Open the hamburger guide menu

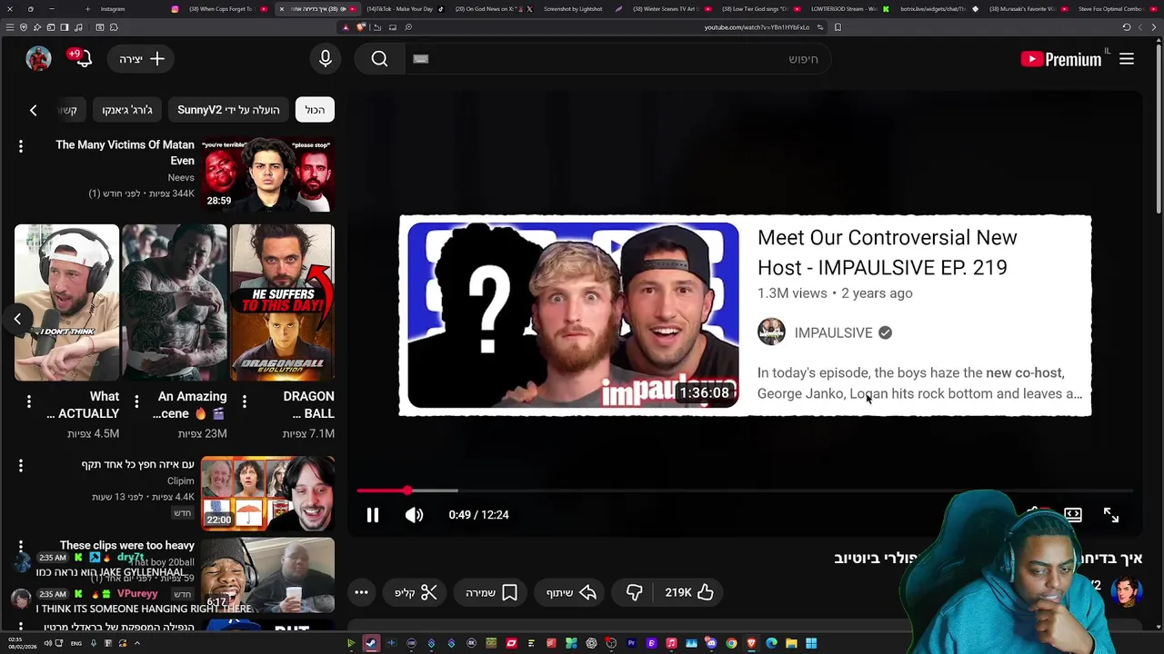1127,59
